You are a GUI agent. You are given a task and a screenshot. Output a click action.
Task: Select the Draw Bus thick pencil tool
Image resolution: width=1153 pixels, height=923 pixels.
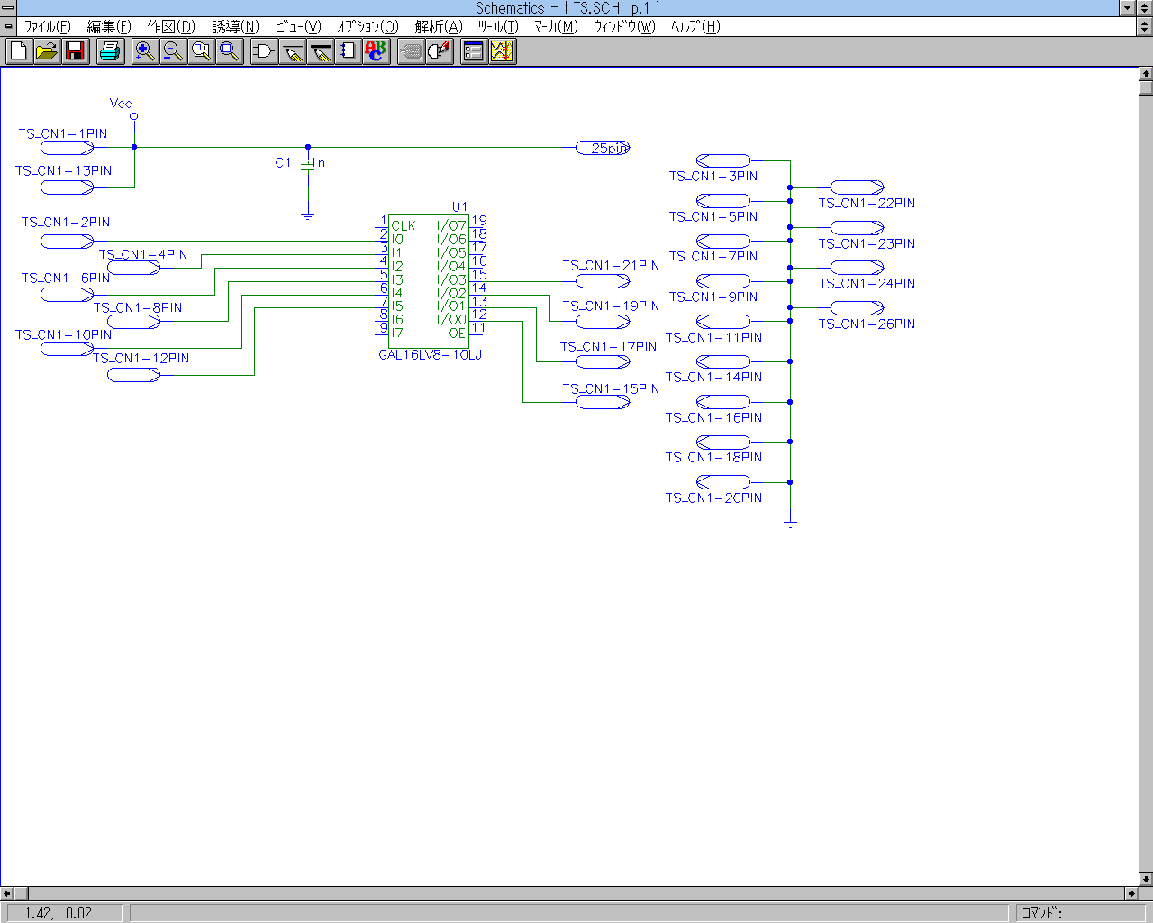(x=321, y=51)
